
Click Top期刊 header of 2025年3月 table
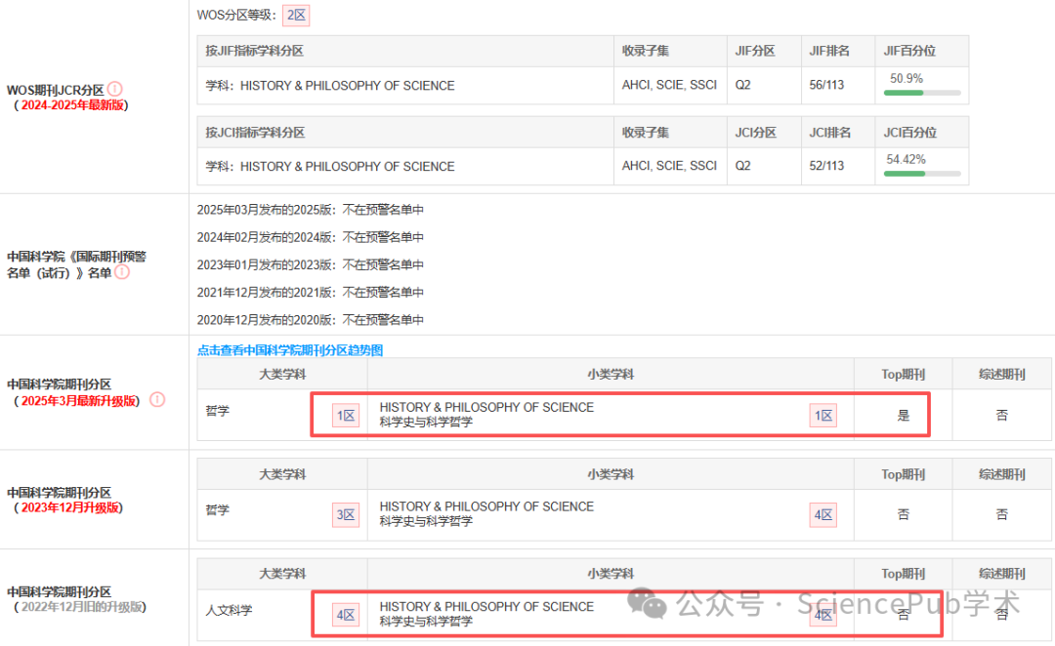coord(903,375)
